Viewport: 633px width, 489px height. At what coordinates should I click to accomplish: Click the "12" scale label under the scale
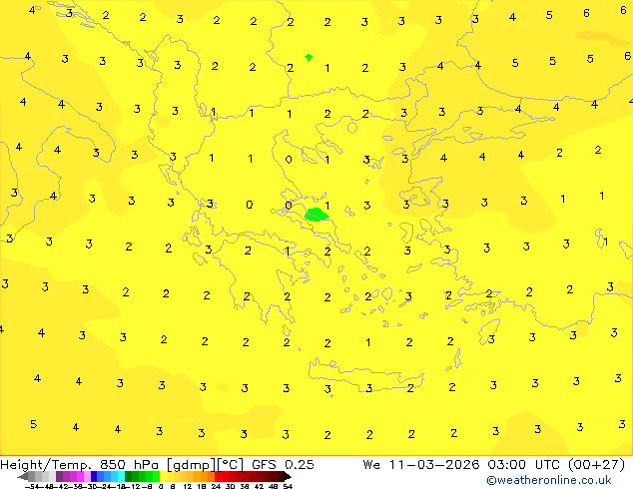(188, 486)
